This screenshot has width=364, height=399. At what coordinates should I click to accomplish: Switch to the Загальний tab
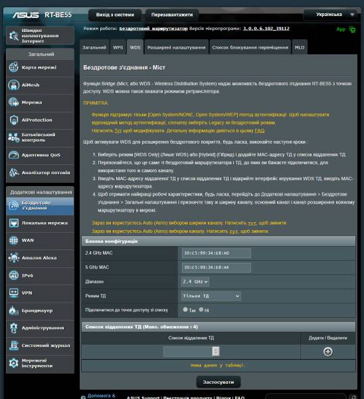point(94,47)
